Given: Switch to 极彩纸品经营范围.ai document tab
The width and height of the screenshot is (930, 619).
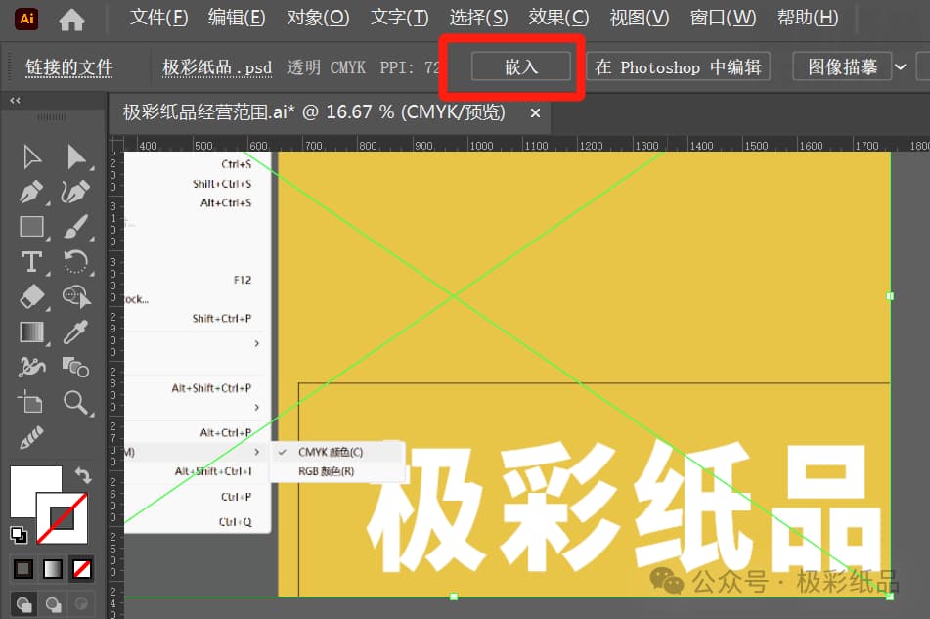Looking at the screenshot, I should tap(314, 111).
